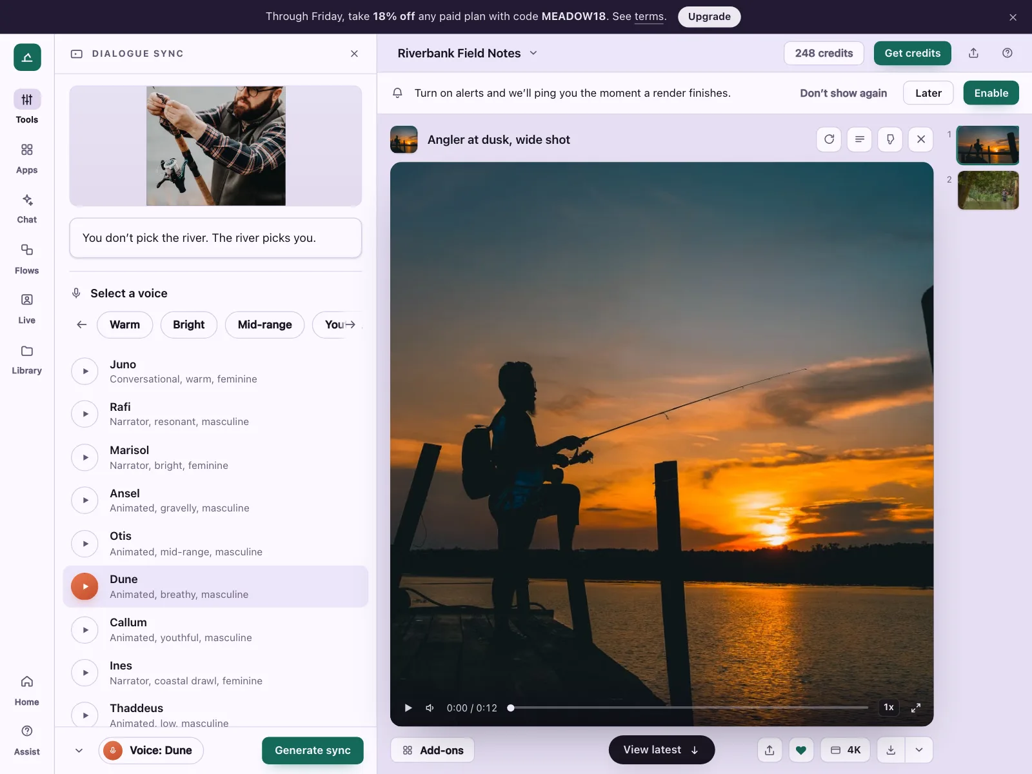Image resolution: width=1032 pixels, height=774 pixels.
Task: Mute the video audio
Action: [x=430, y=708]
